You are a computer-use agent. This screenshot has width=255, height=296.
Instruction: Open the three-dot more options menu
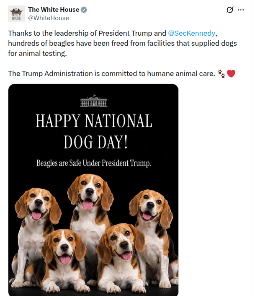coord(241,10)
